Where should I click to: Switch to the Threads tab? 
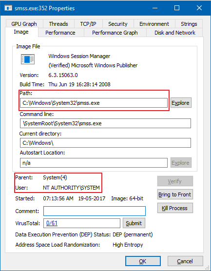pyautogui.click(x=58, y=24)
